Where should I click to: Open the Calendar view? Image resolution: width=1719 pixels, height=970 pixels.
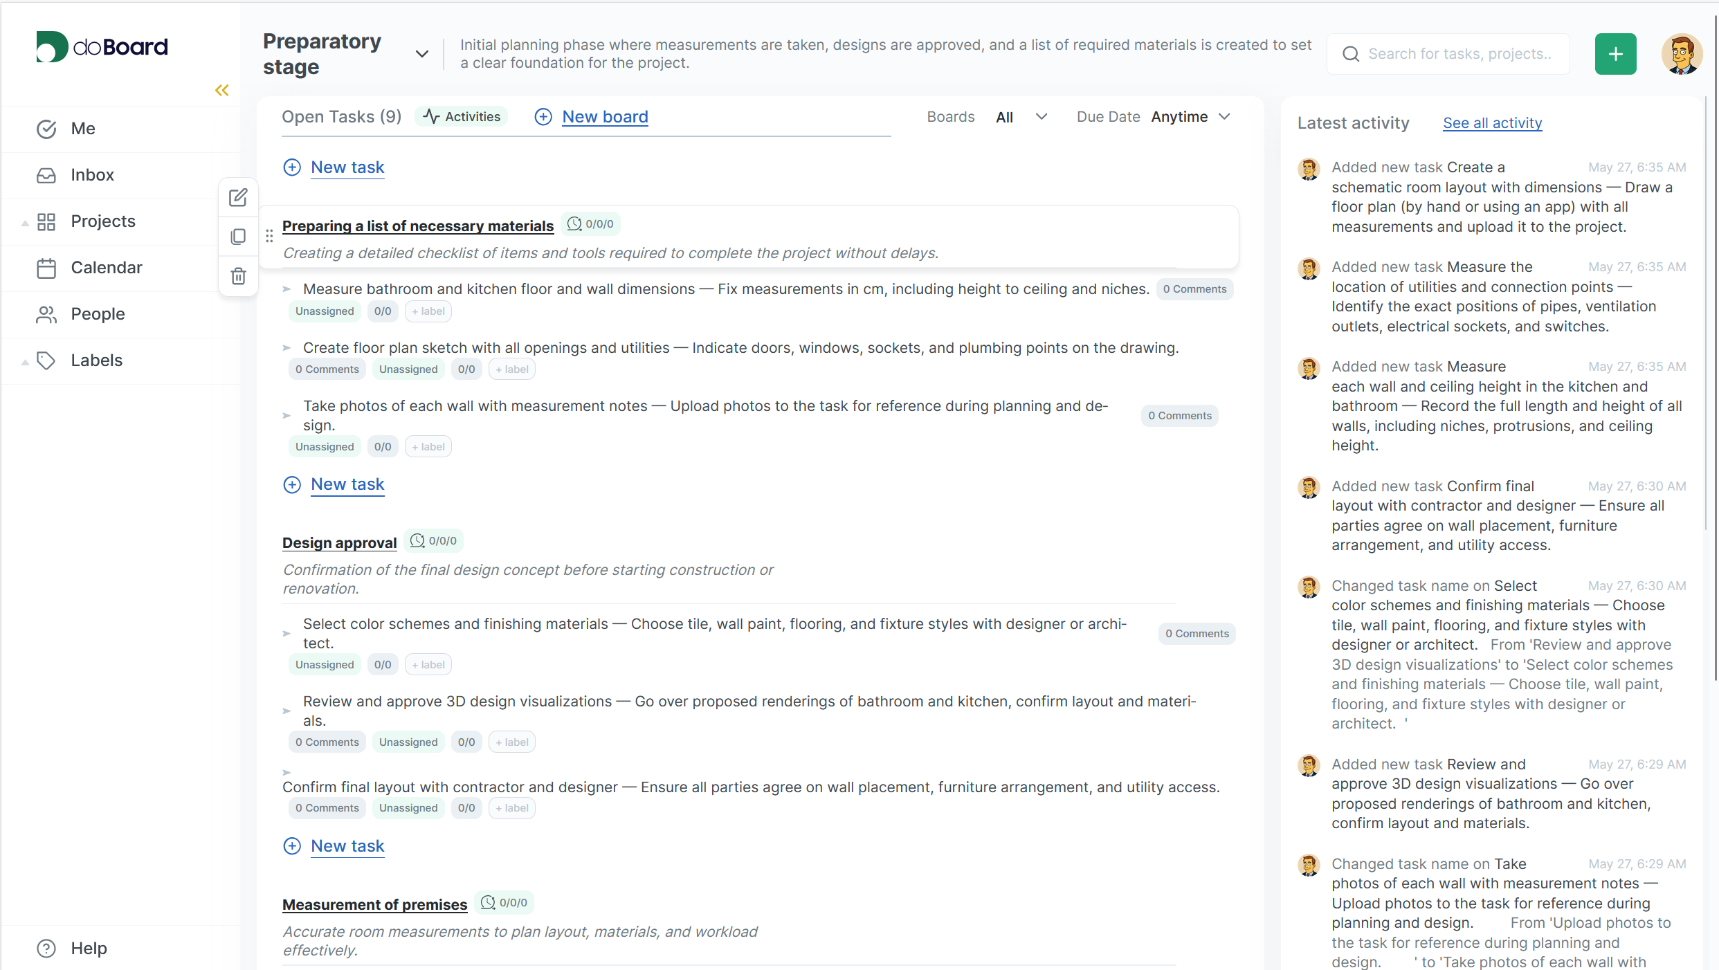pos(106,267)
